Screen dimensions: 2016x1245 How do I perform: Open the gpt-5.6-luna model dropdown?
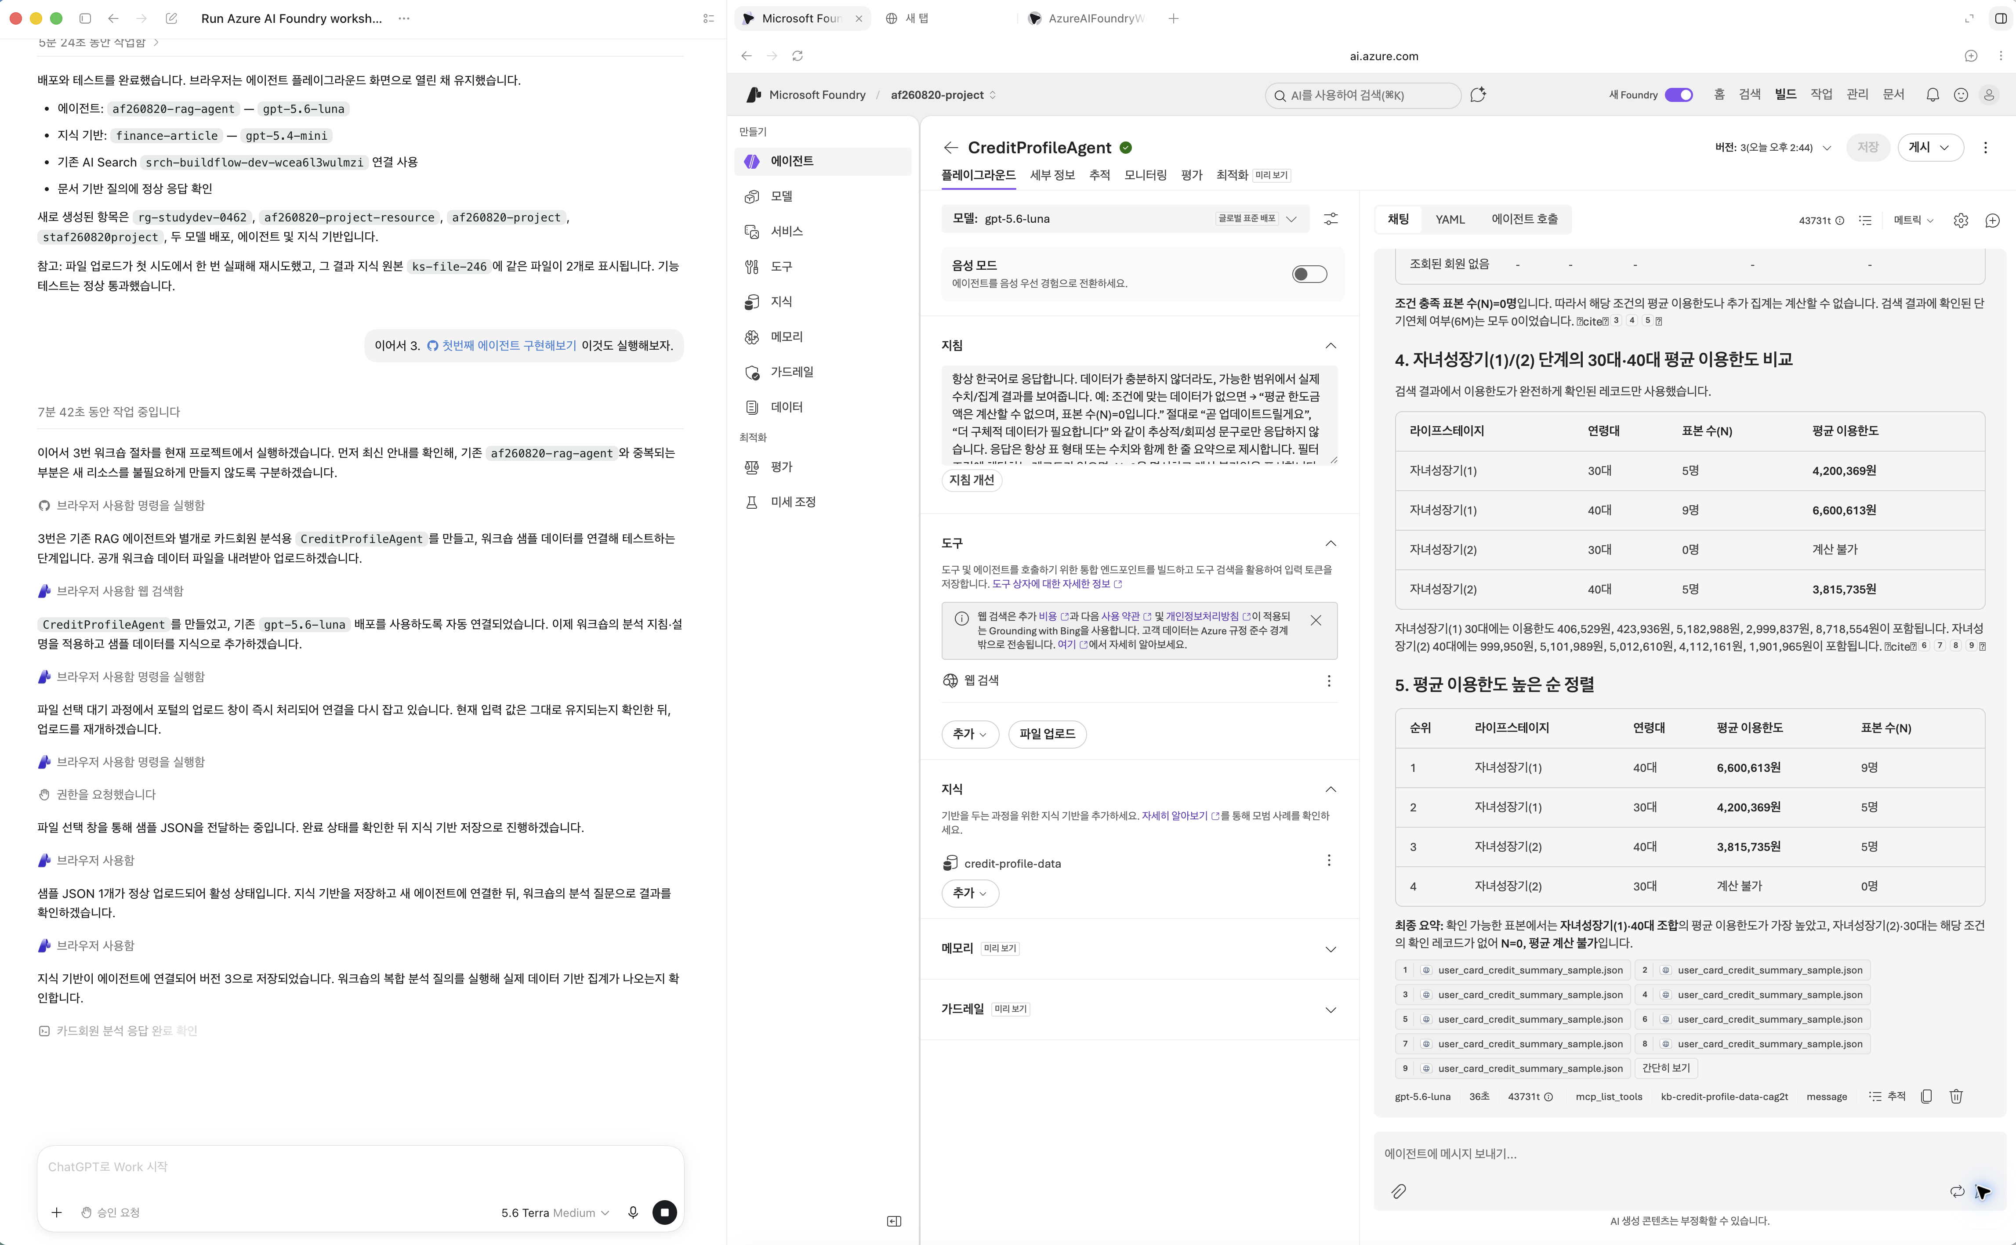[x=1125, y=219]
